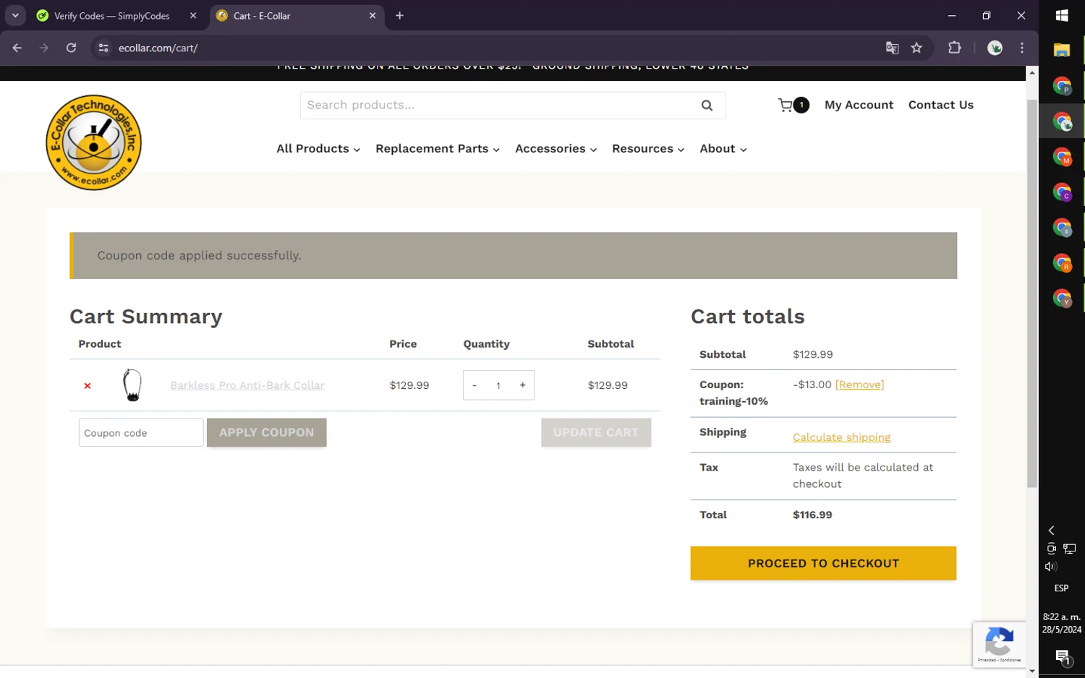Open a new browser tab

point(399,15)
